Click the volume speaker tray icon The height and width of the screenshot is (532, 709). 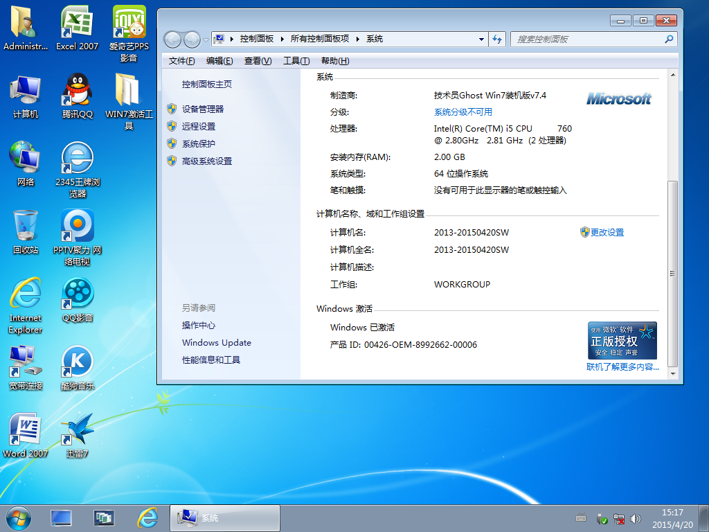pos(636,519)
